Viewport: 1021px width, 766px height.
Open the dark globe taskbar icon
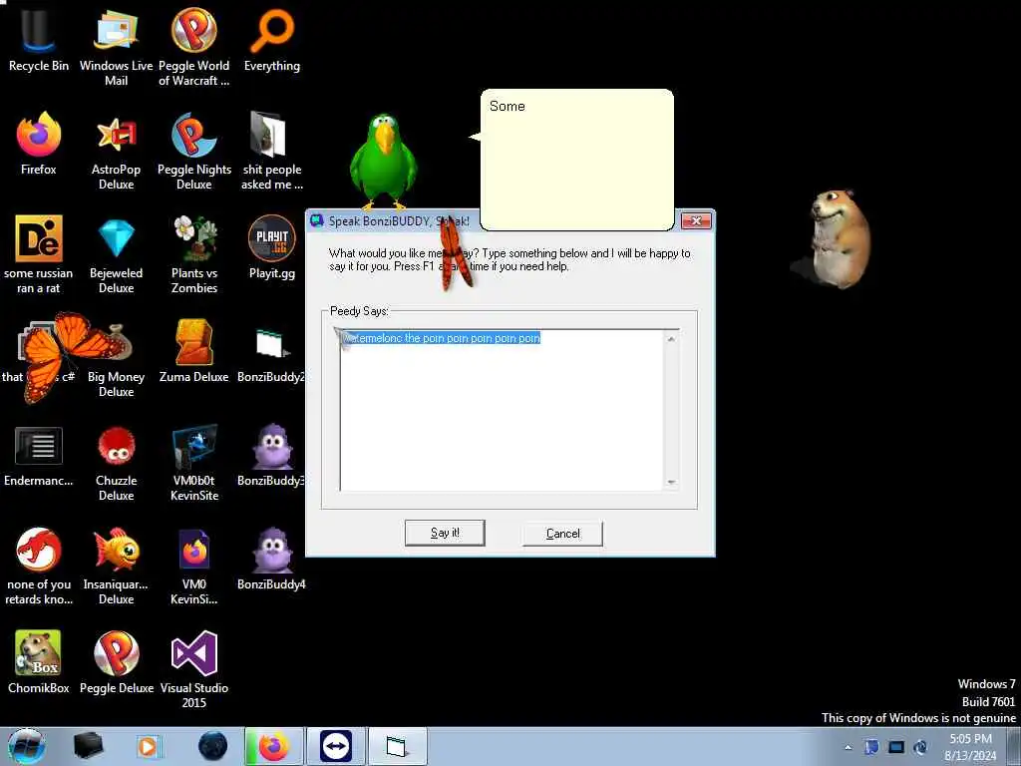click(213, 746)
